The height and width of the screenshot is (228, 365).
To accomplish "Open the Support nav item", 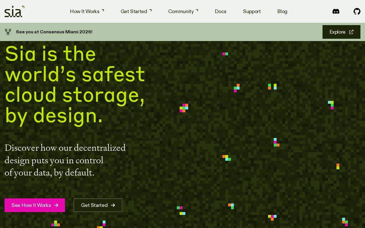I will pyautogui.click(x=252, y=11).
